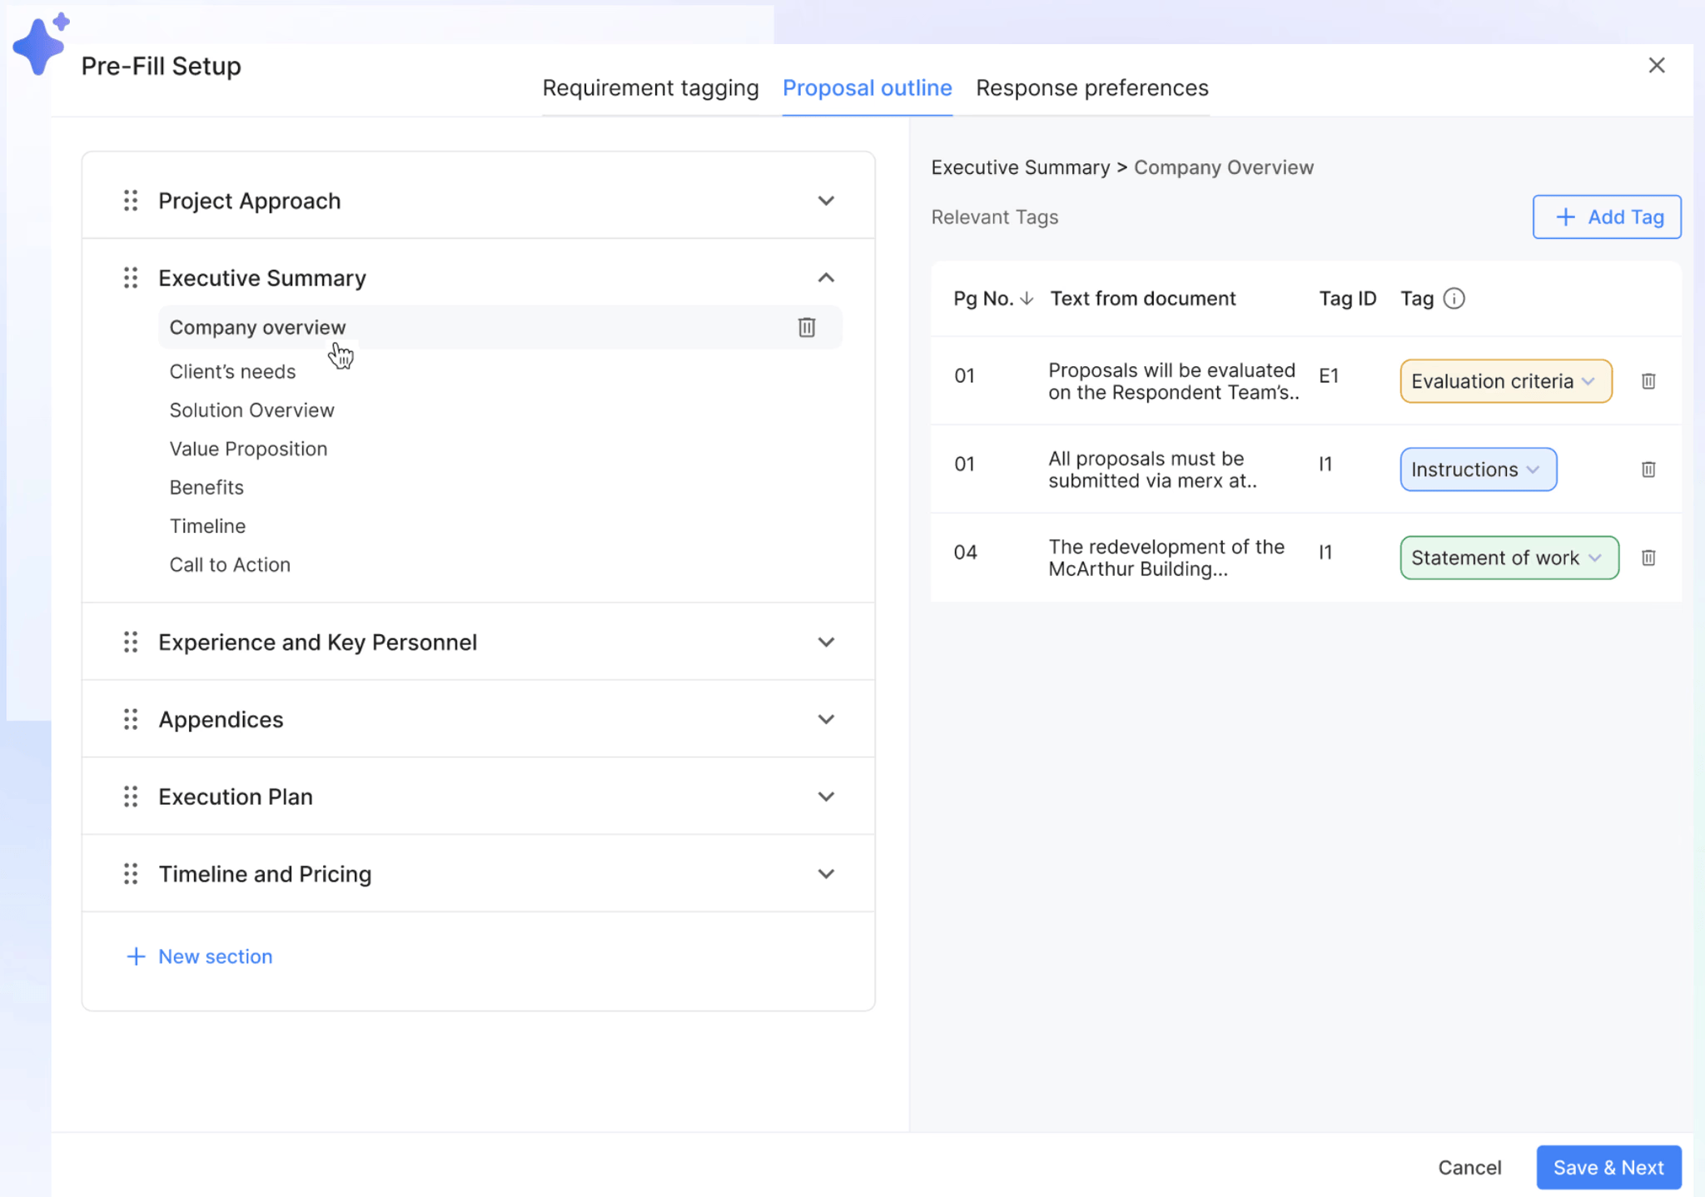This screenshot has height=1197, width=1705.
Task: Switch to the Requirement tagging tab
Action: point(650,87)
